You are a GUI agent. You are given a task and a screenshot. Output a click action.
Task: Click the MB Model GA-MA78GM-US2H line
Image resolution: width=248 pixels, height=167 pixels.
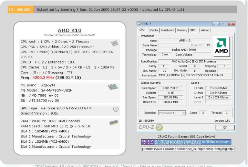point(46,90)
